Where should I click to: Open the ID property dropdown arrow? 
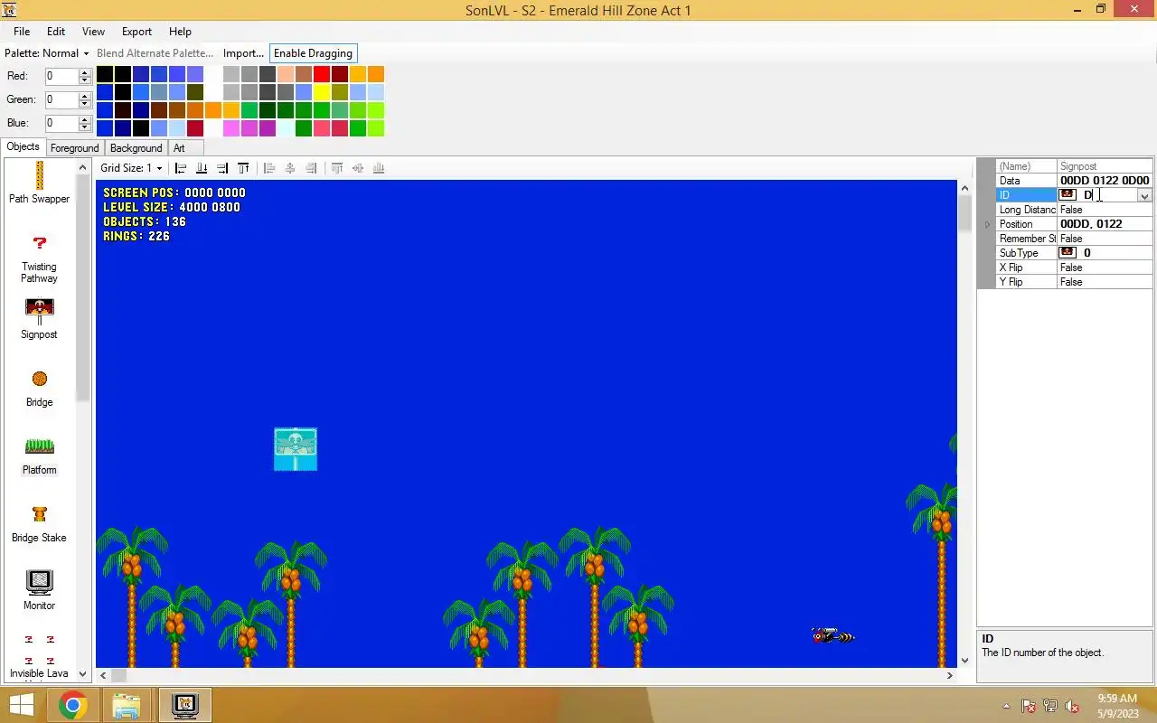(x=1144, y=195)
